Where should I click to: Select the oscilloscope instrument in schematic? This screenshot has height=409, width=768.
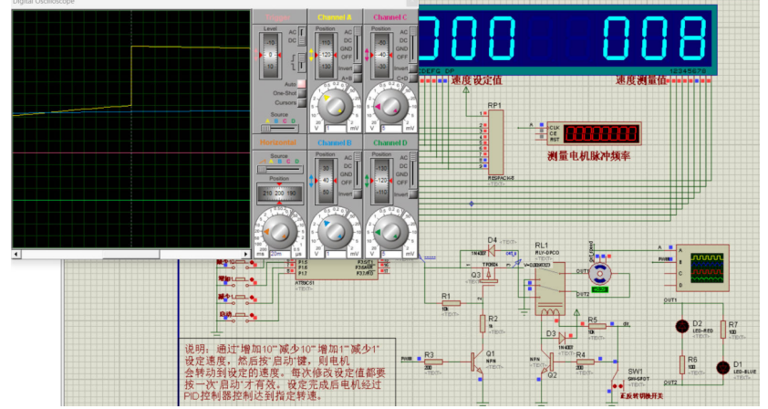[x=702, y=267]
